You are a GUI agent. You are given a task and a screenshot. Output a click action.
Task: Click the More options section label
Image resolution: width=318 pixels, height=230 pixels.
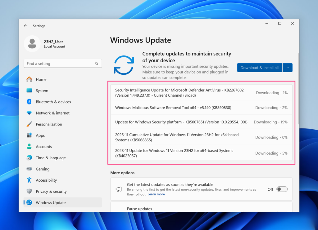[122, 173]
